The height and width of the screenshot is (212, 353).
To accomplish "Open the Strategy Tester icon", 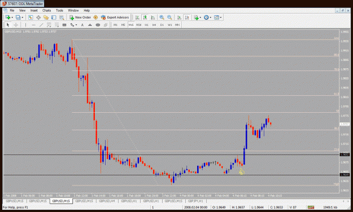I will click(x=62, y=17).
